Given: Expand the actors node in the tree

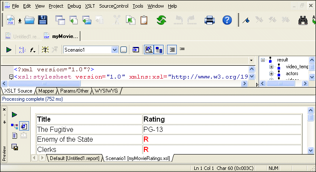Looking at the screenshot, I should [271, 73].
